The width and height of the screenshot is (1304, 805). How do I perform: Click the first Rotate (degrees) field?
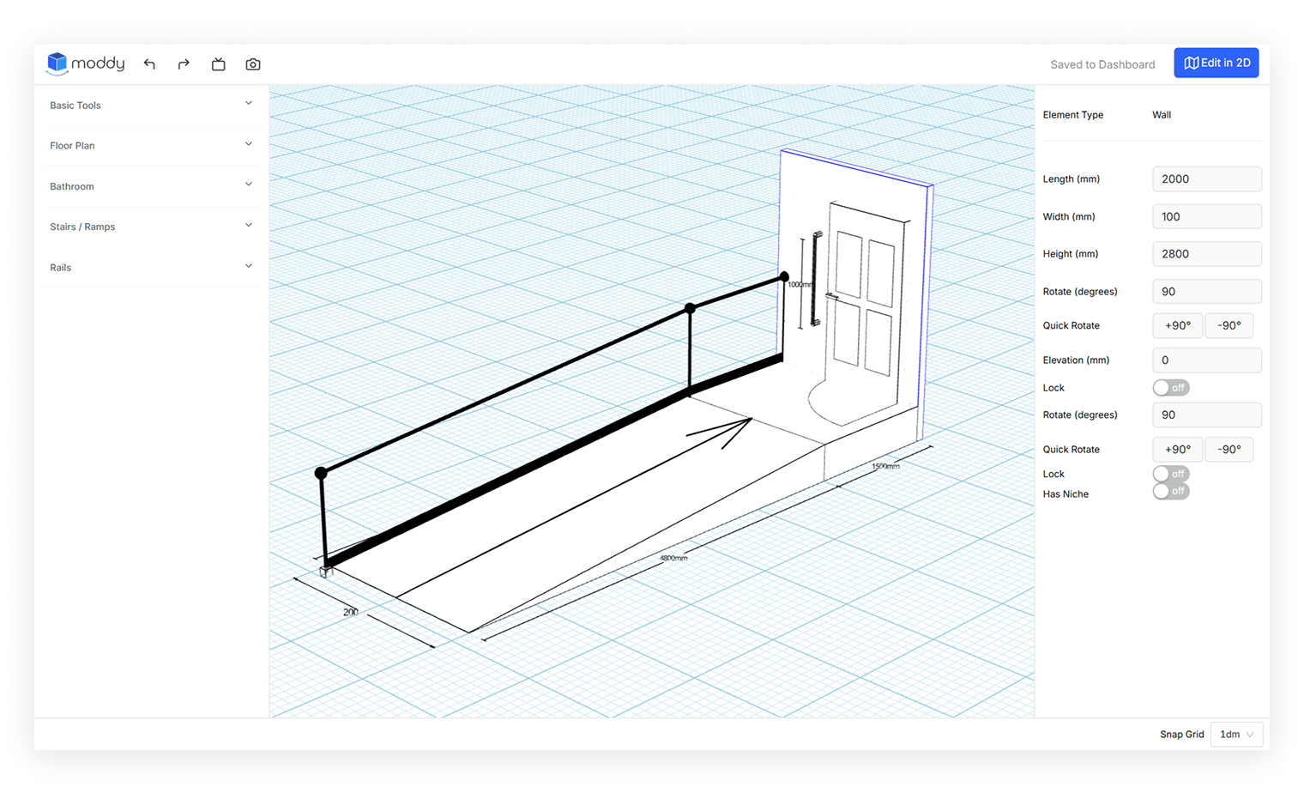point(1206,292)
